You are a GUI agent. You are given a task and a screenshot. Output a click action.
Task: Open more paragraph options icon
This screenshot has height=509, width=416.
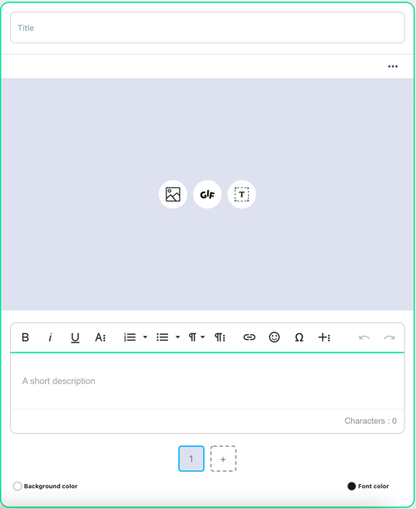tap(220, 337)
